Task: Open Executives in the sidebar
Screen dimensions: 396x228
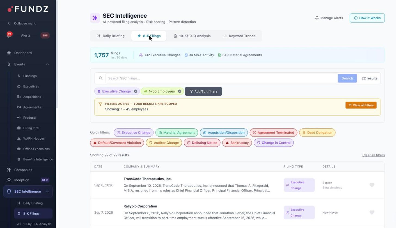Action: coord(31,87)
